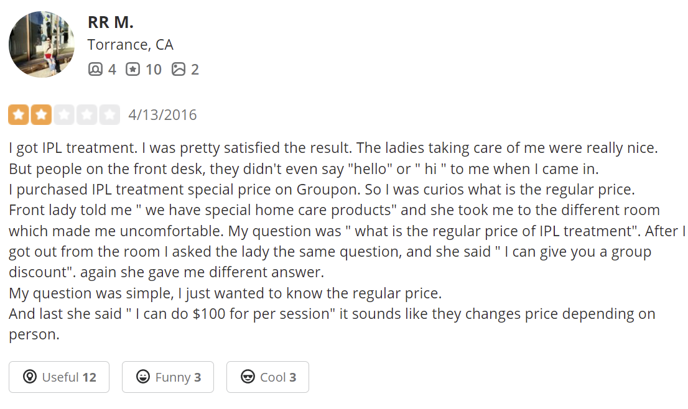Click the friends icon beside count 4
The image size is (688, 409).
tap(95, 69)
